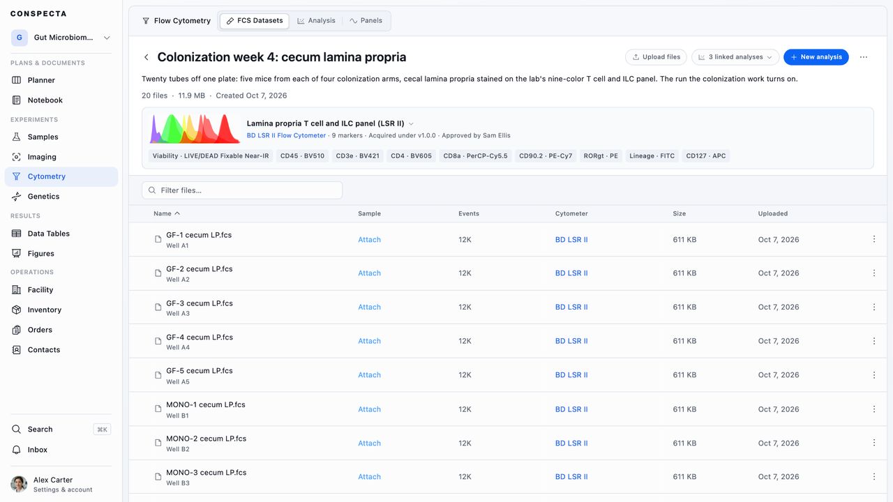
Task: Focus the Filter files search field
Action: pyautogui.click(x=242, y=190)
